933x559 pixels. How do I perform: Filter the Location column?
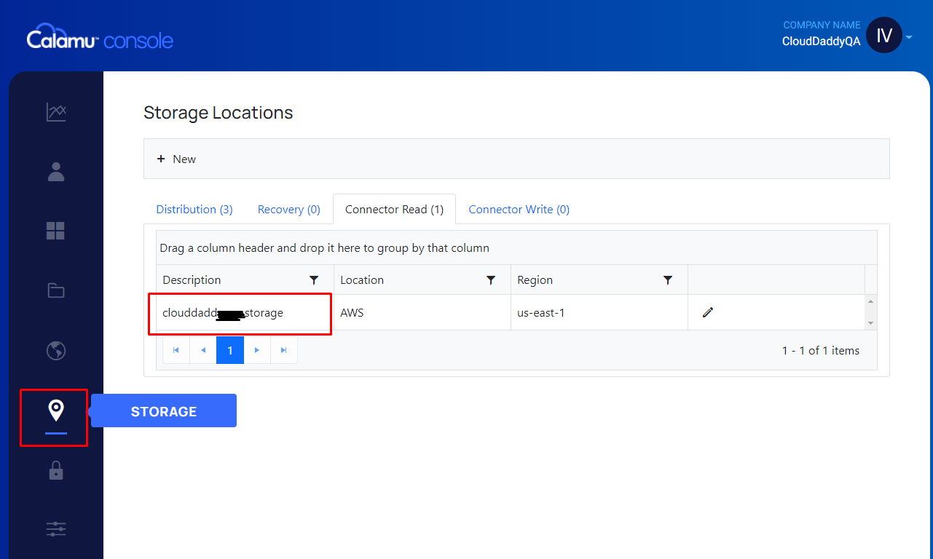491,280
